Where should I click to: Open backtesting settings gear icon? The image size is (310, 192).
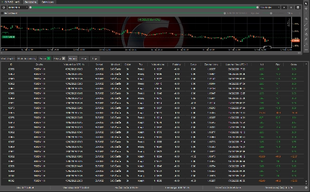(x=4, y=8)
